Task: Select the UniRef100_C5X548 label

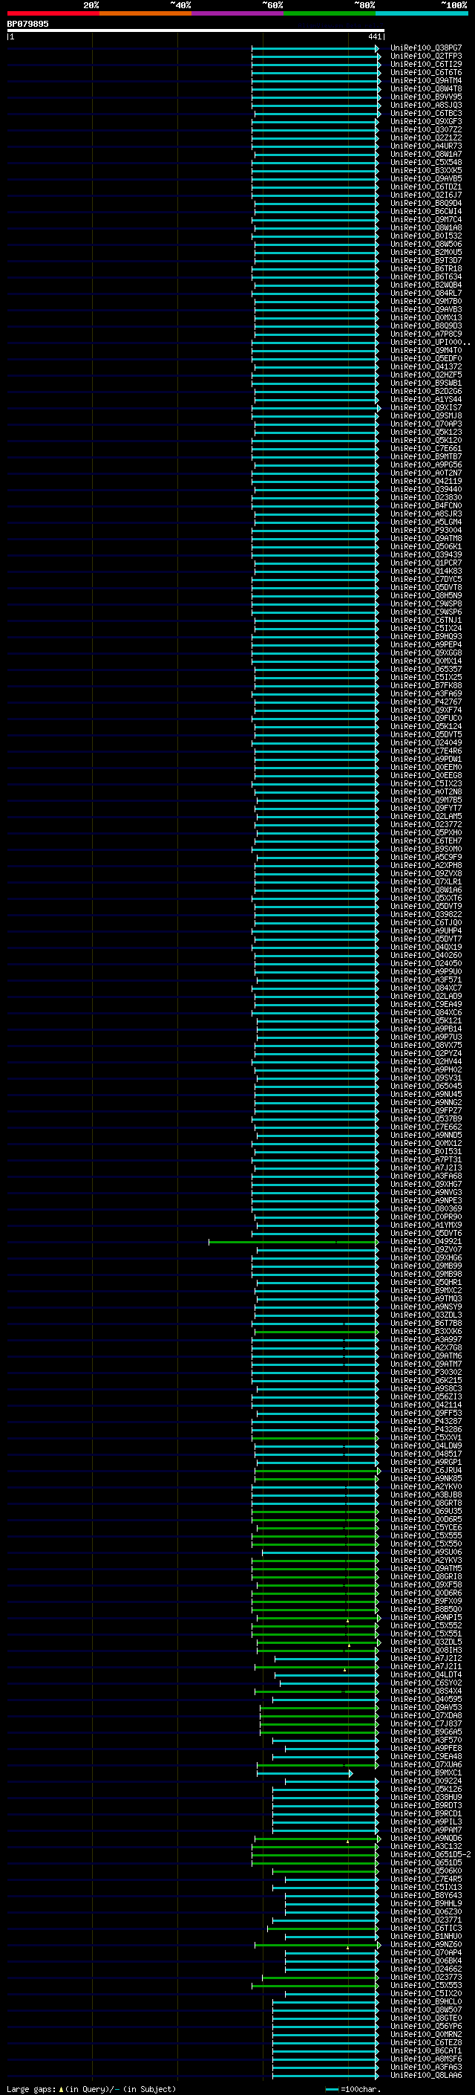Action: coord(426,163)
